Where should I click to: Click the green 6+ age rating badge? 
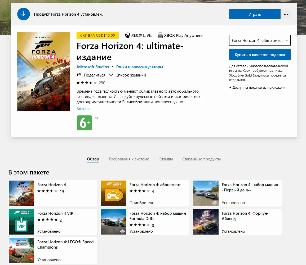[x=85, y=123]
